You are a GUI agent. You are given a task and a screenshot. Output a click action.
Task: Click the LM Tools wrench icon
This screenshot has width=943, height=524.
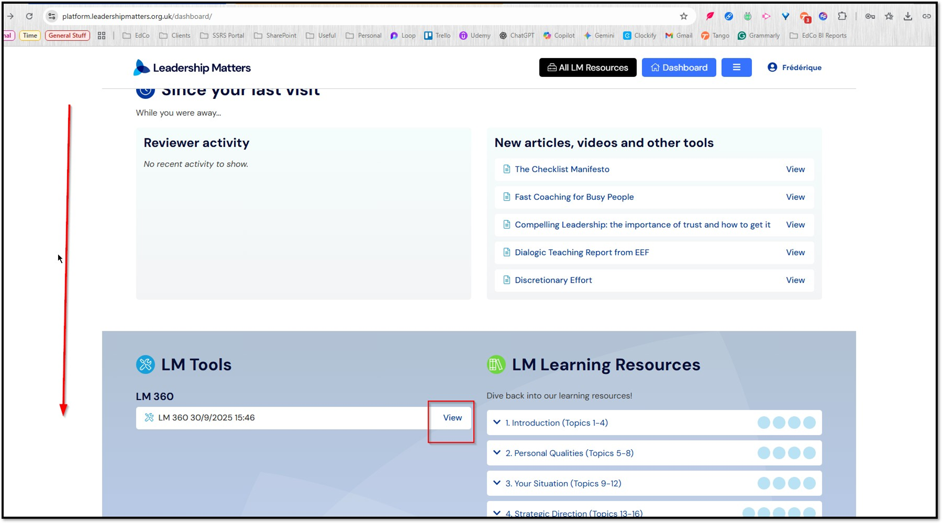(146, 364)
